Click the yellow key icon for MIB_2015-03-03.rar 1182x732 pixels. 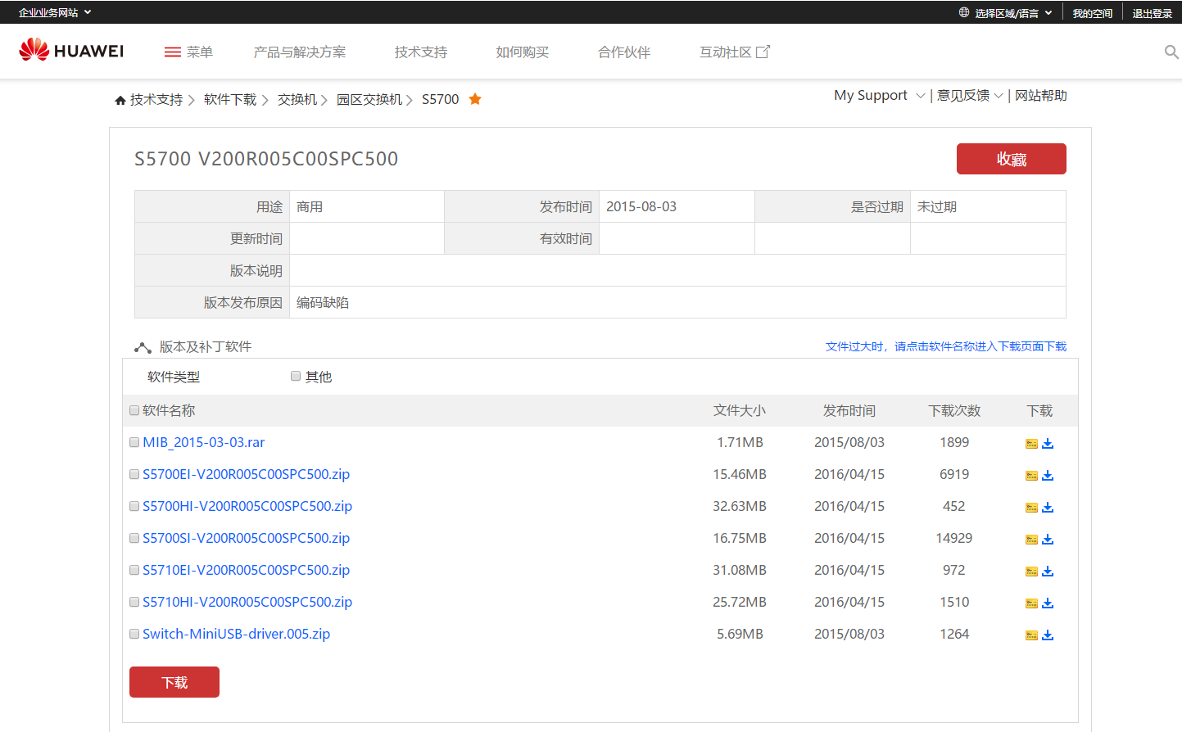(1031, 444)
